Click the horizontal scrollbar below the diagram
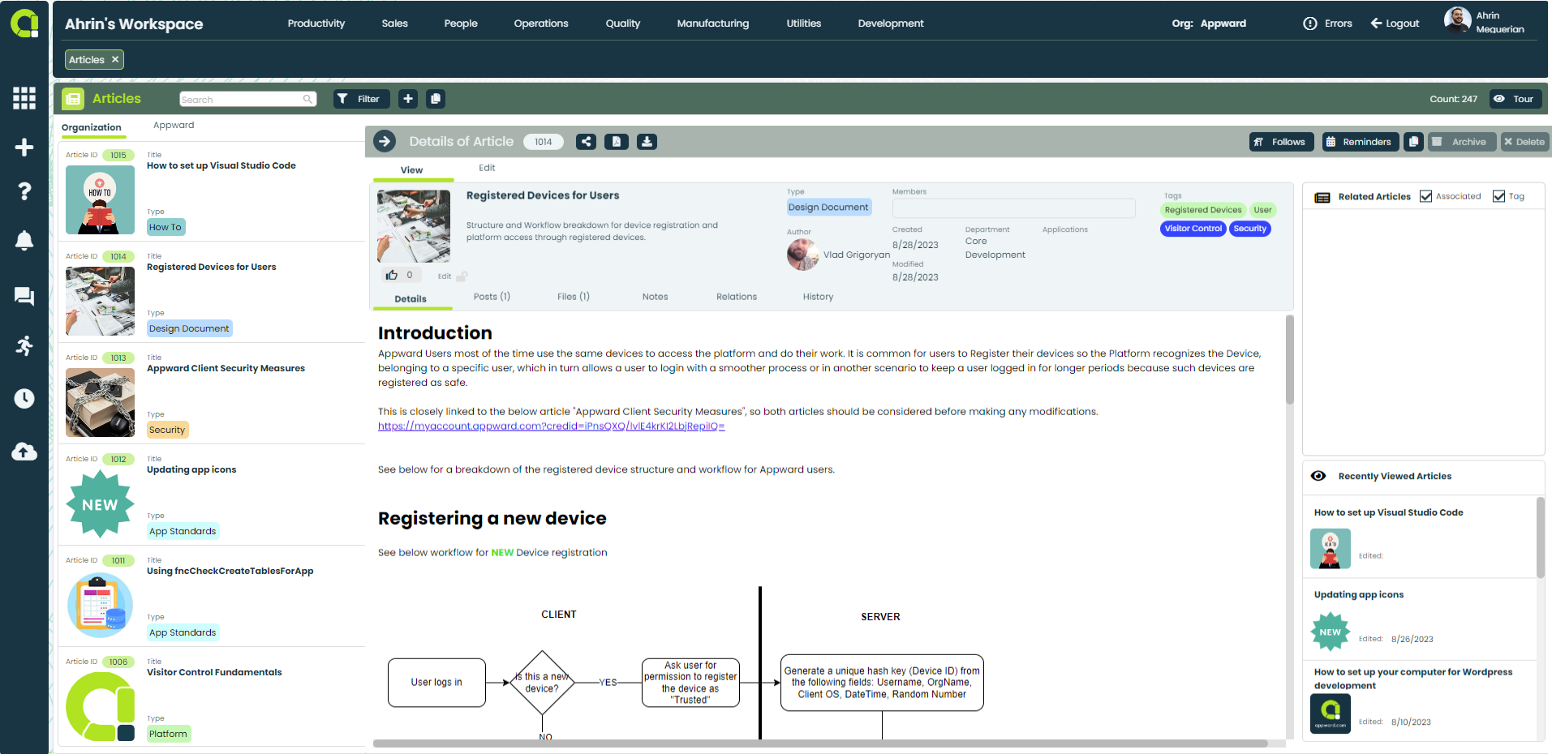The image size is (1552, 754). (x=820, y=743)
